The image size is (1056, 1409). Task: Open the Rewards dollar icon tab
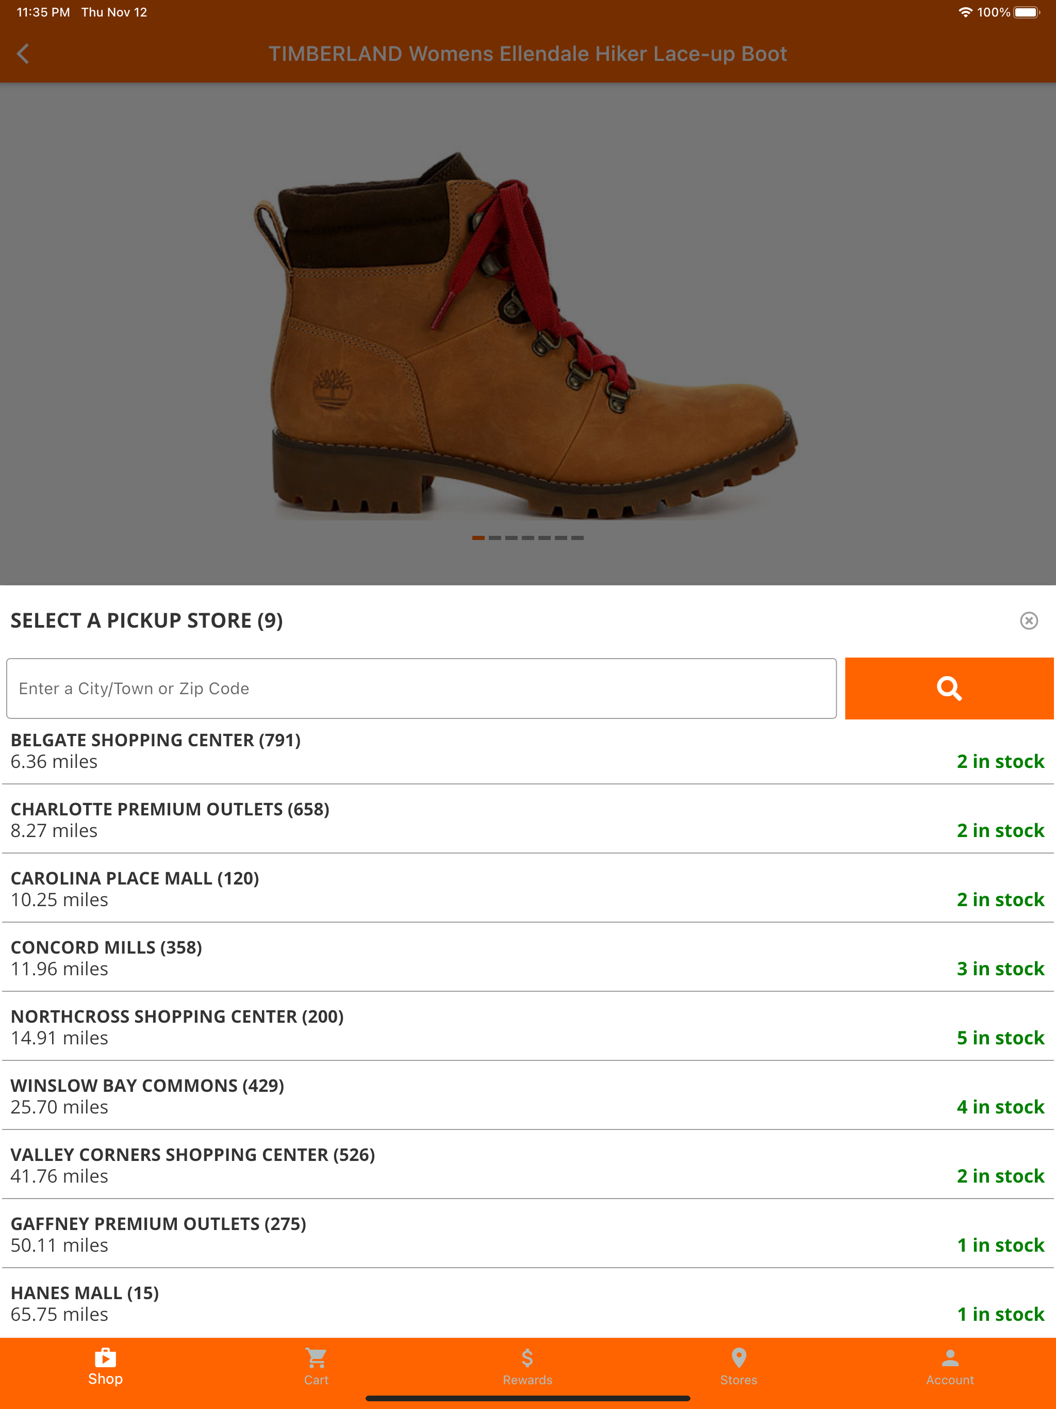pyautogui.click(x=527, y=1367)
